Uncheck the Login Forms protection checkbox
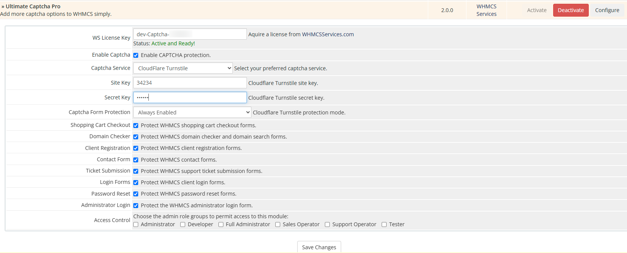 136,182
